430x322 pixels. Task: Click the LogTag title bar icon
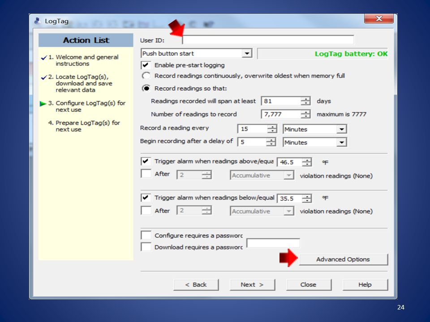(x=38, y=21)
